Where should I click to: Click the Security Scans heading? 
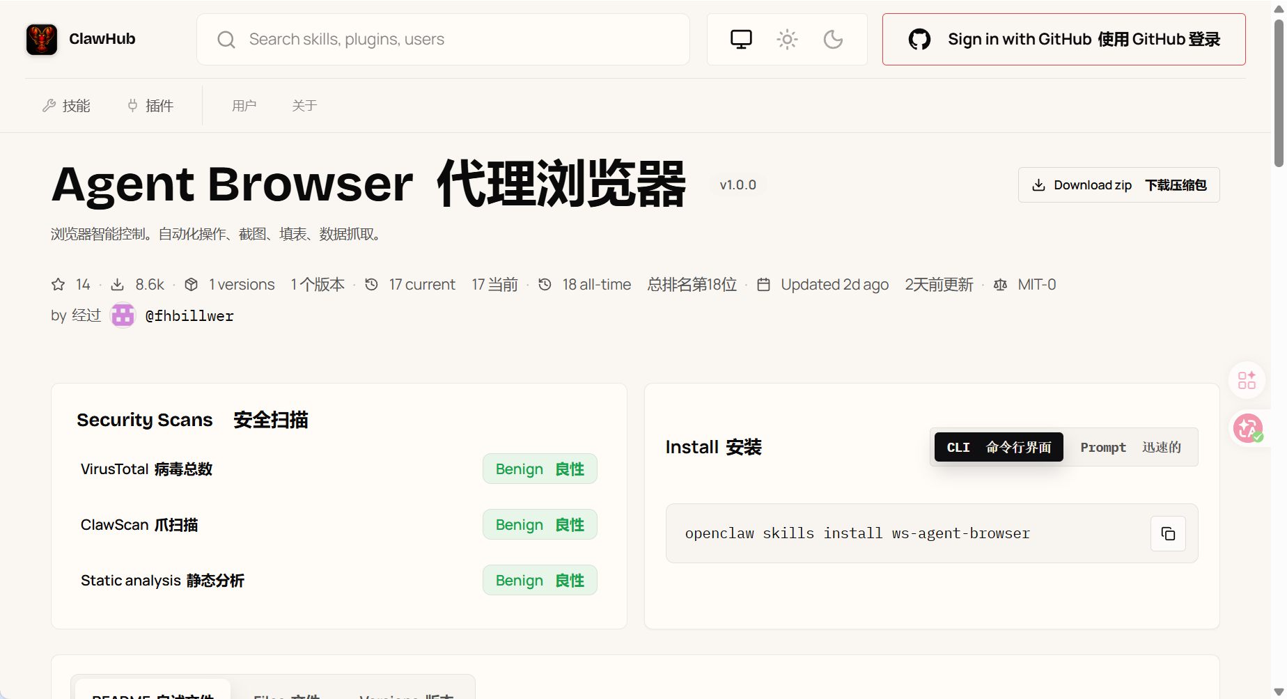192,420
